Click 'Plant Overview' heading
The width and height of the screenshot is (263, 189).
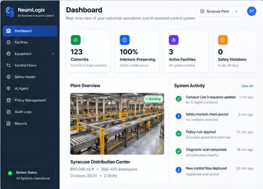85,86
